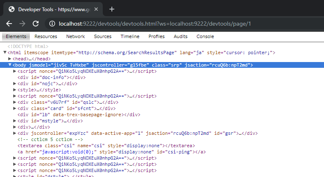Screen dimensions: 324x177
Task: Open the Console panel
Action: click(x=205, y=36)
